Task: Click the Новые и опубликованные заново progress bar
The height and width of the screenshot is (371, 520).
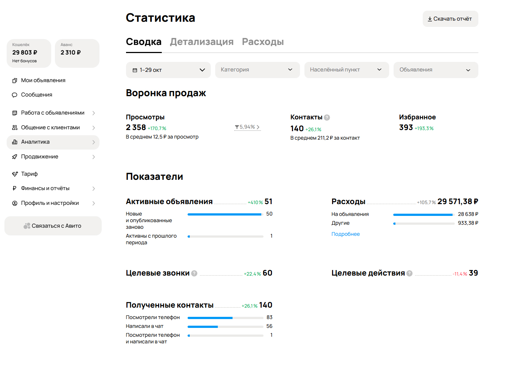Action: point(226,214)
